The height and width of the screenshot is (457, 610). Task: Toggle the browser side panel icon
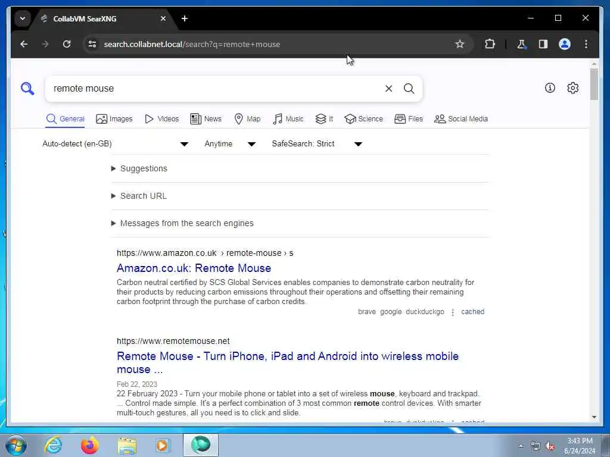point(543,44)
